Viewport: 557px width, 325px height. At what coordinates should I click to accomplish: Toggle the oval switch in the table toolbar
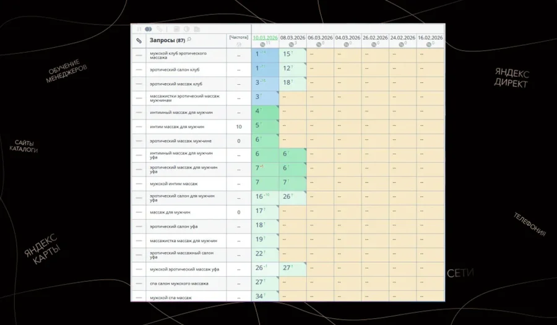148,29
